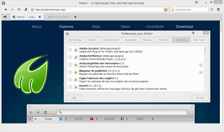This screenshot has width=224, height=132.
Task: Click the next page skip-forward icon
Action: tap(12, 10)
